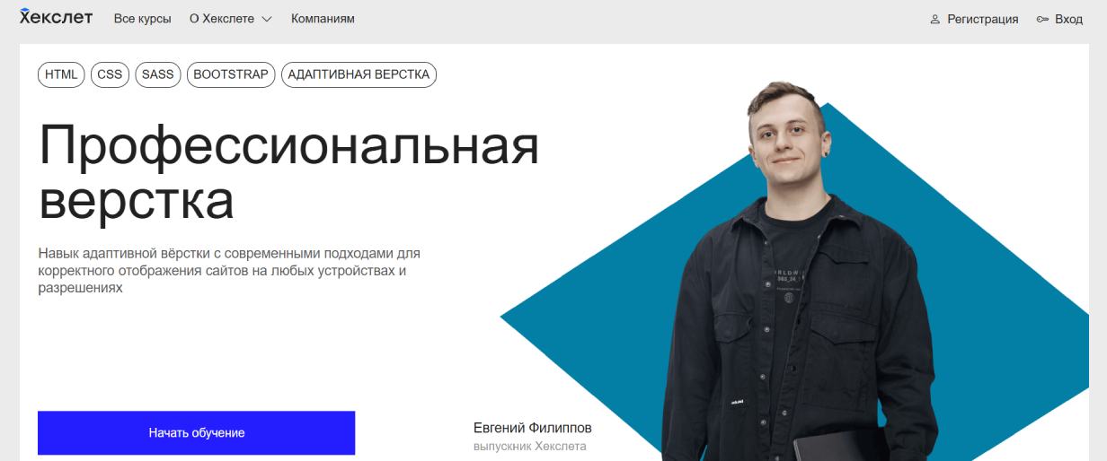Select the SASS tag pill
Screen dimensions: 1107x461
coord(158,74)
